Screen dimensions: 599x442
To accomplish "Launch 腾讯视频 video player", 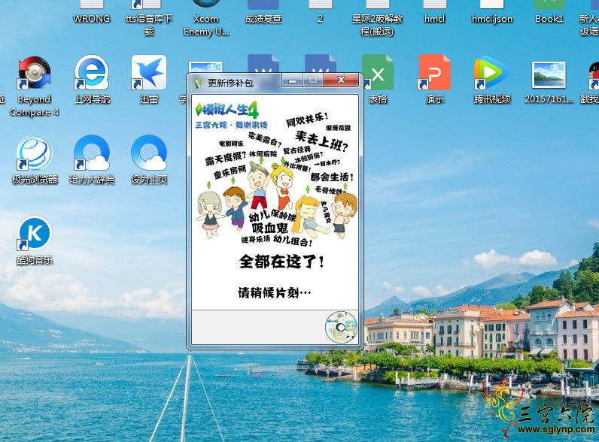I will click(x=492, y=80).
